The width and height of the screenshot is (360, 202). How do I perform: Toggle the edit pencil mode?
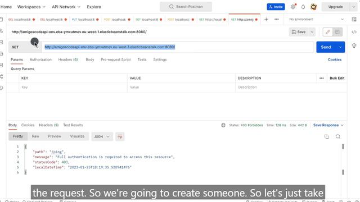click(x=327, y=32)
